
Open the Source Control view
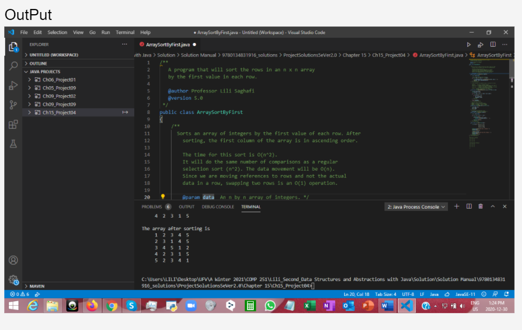(14, 105)
